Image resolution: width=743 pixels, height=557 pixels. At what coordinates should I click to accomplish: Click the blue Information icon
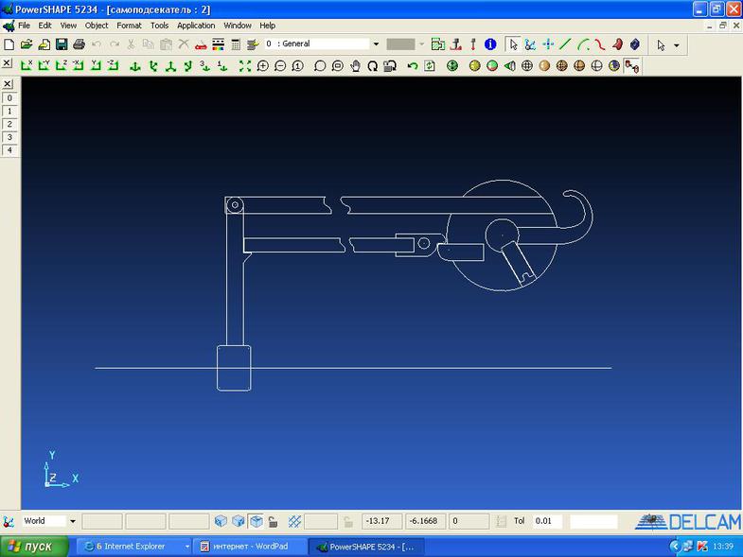[x=490, y=44]
